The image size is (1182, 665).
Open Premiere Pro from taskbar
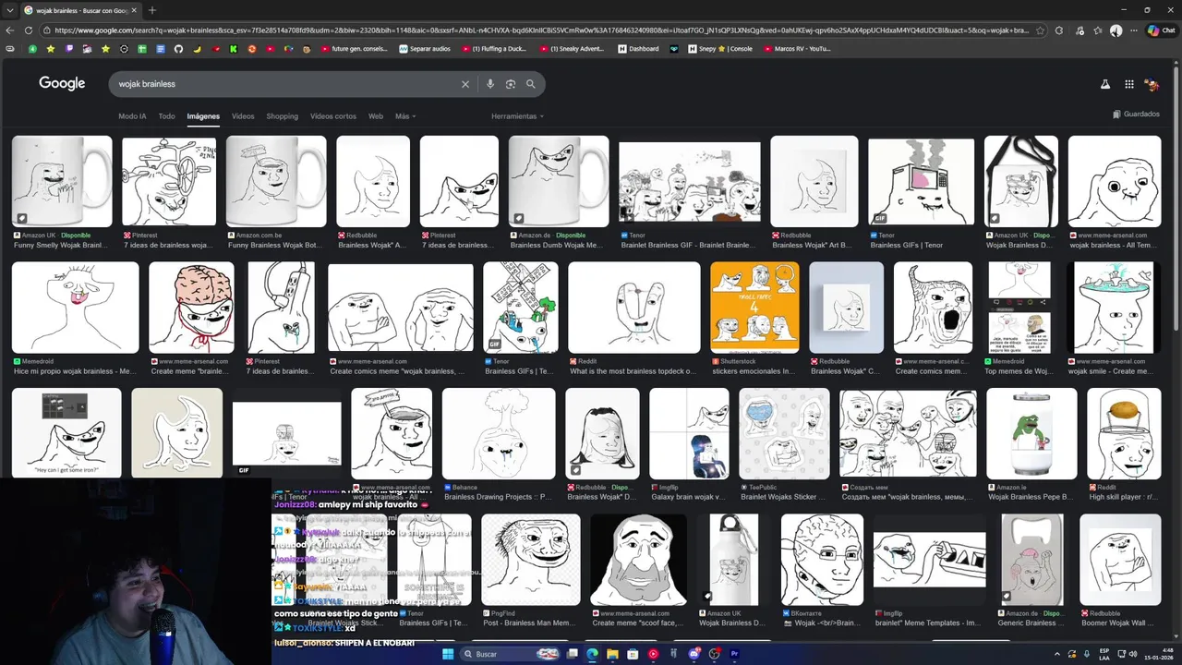734,654
